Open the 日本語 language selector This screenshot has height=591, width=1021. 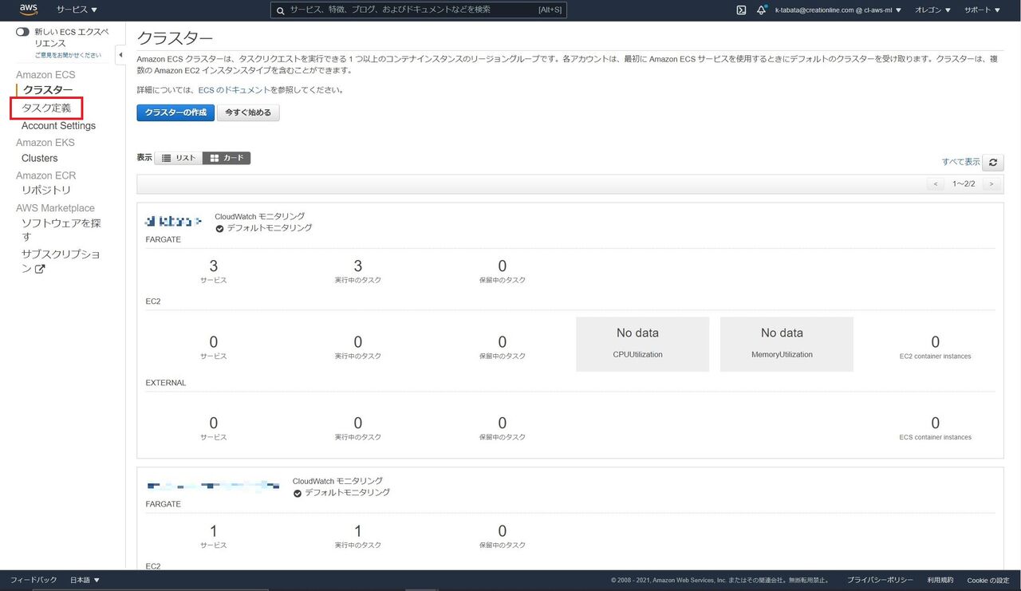tap(85, 580)
